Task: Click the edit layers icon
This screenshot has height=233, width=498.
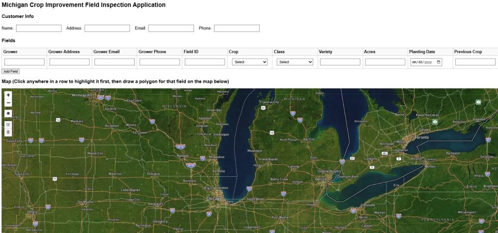Action: pyautogui.click(x=8, y=124)
